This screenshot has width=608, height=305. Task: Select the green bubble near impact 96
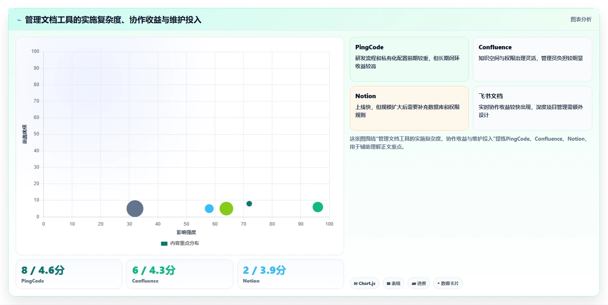pyautogui.click(x=318, y=207)
